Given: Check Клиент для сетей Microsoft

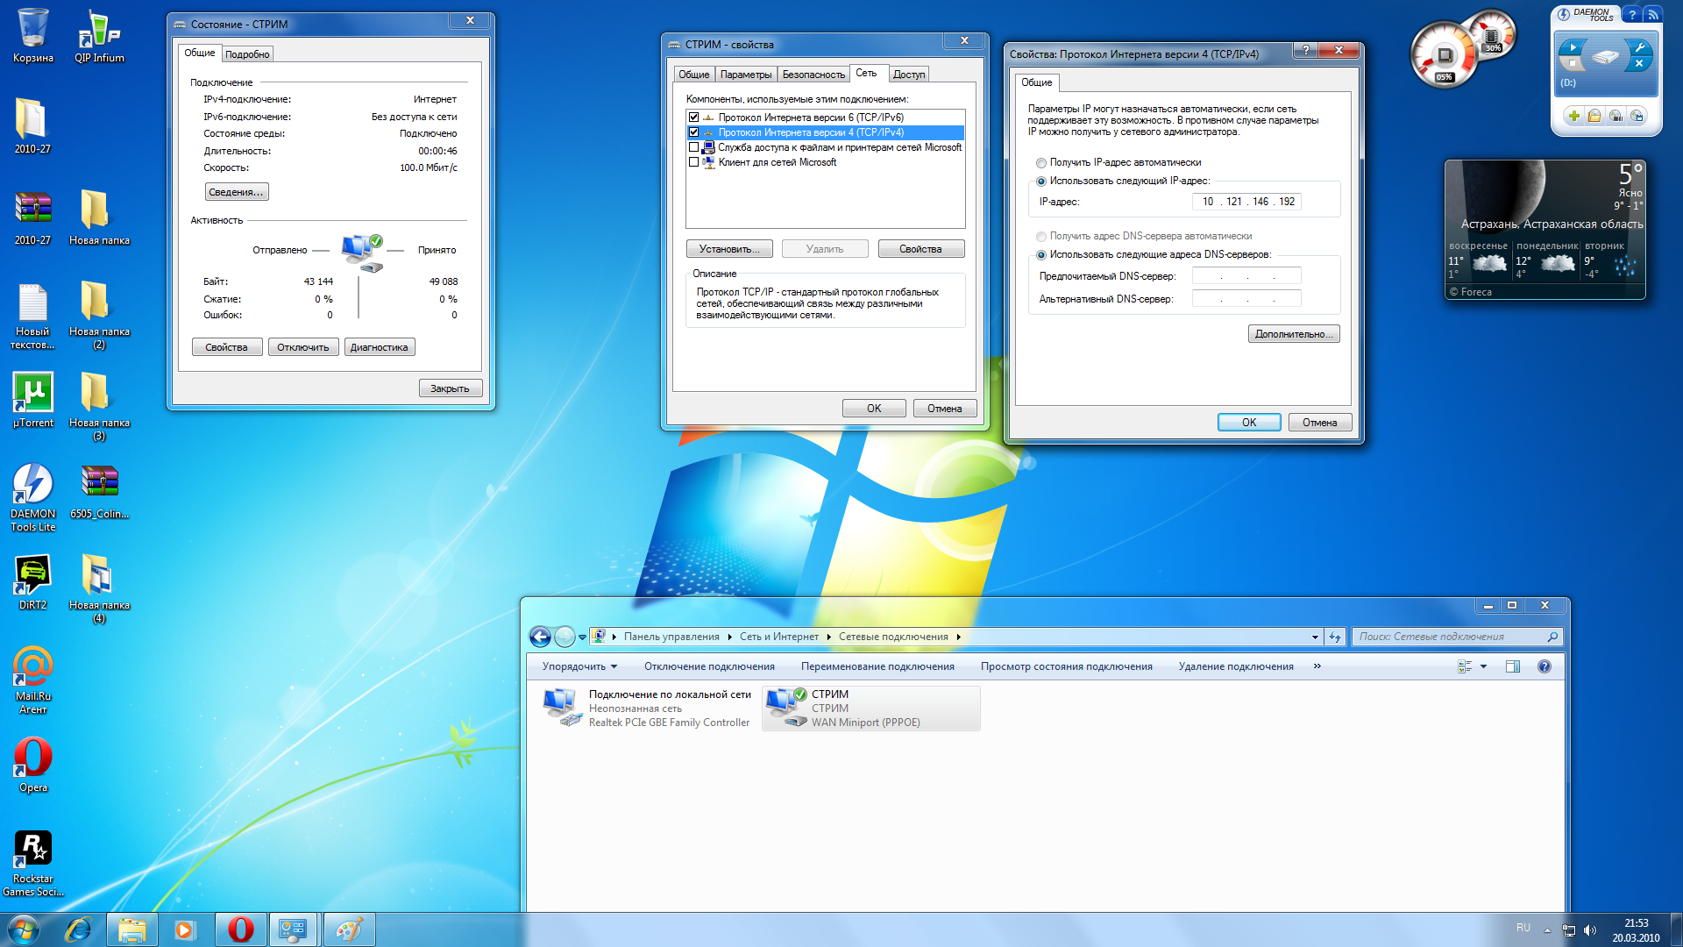Looking at the screenshot, I should click(694, 162).
